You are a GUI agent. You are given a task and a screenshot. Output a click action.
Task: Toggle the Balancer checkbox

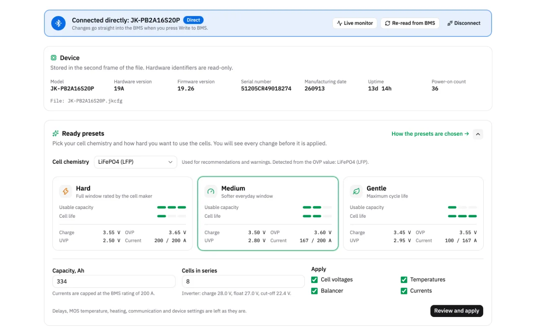coord(314,291)
